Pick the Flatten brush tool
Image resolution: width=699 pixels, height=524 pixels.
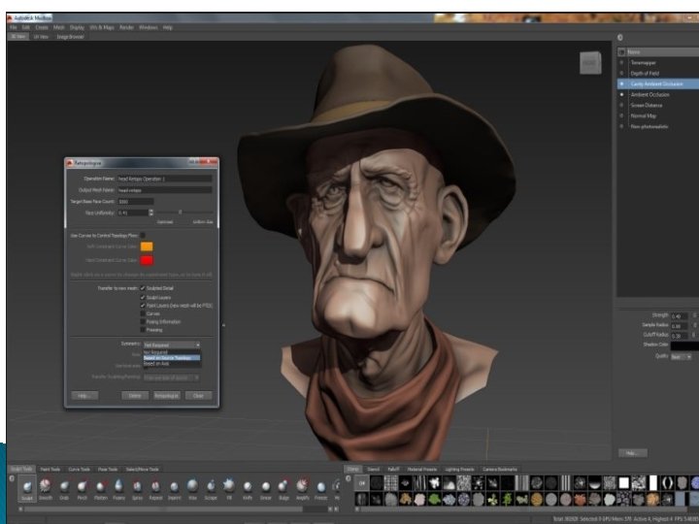100,485
